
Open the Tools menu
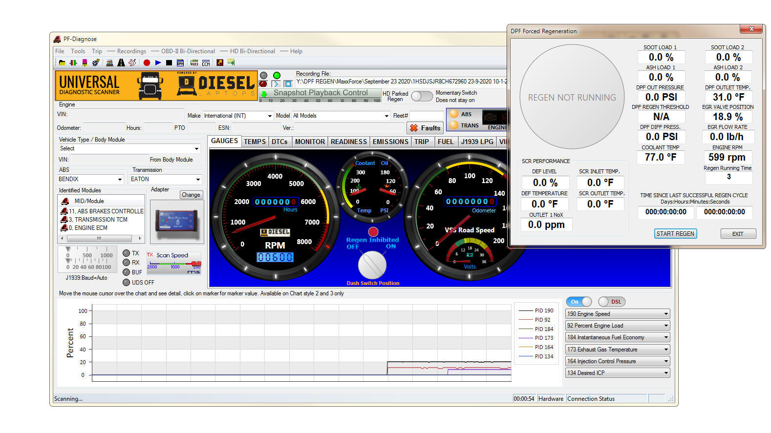(78, 51)
